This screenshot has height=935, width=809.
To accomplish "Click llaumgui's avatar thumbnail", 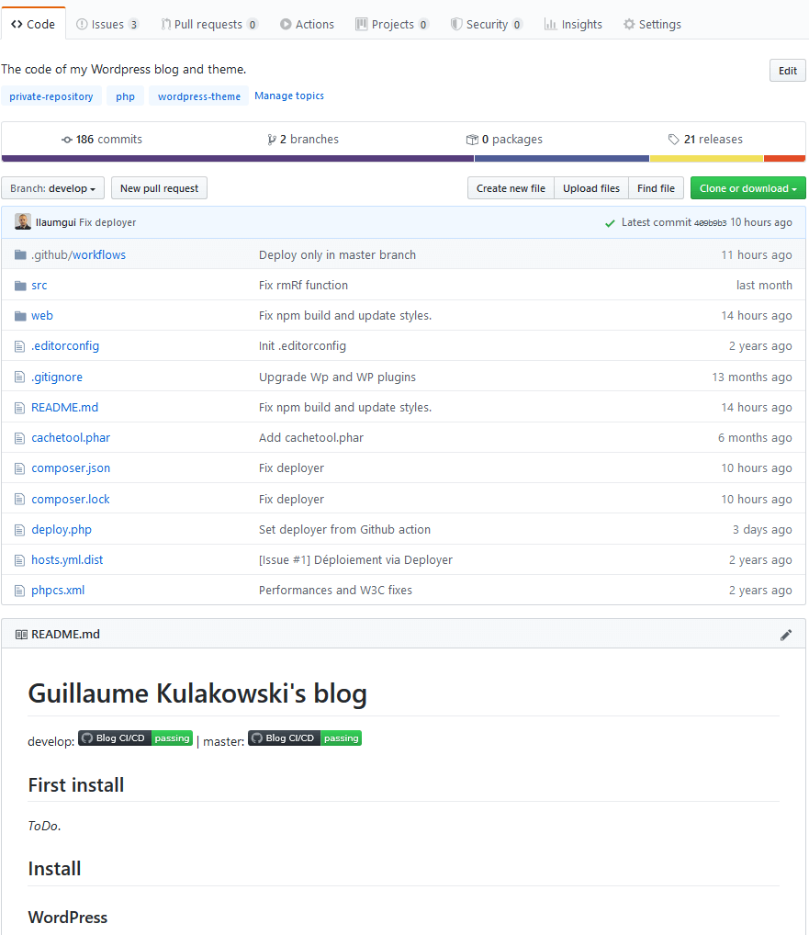I will (23, 222).
